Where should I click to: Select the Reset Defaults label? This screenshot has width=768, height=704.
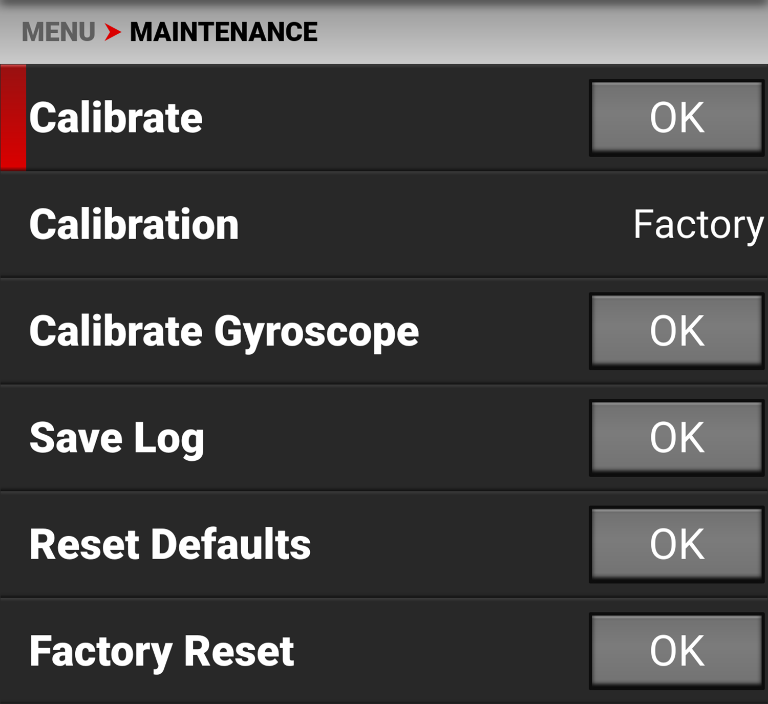pos(170,544)
